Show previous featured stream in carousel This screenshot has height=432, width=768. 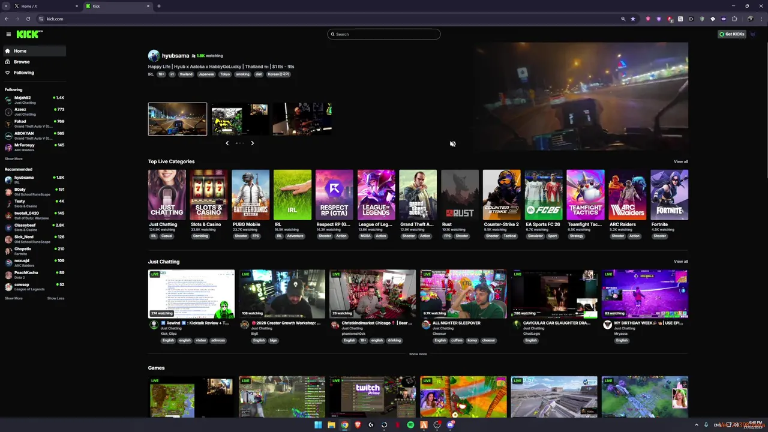[227, 143]
